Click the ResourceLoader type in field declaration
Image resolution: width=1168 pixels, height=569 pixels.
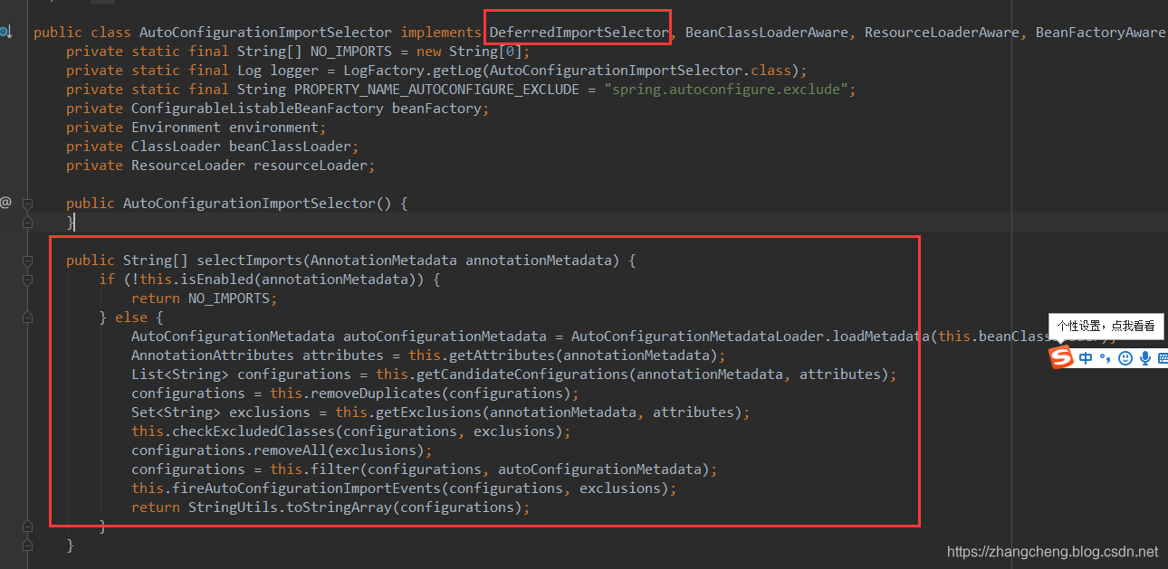click(187, 165)
